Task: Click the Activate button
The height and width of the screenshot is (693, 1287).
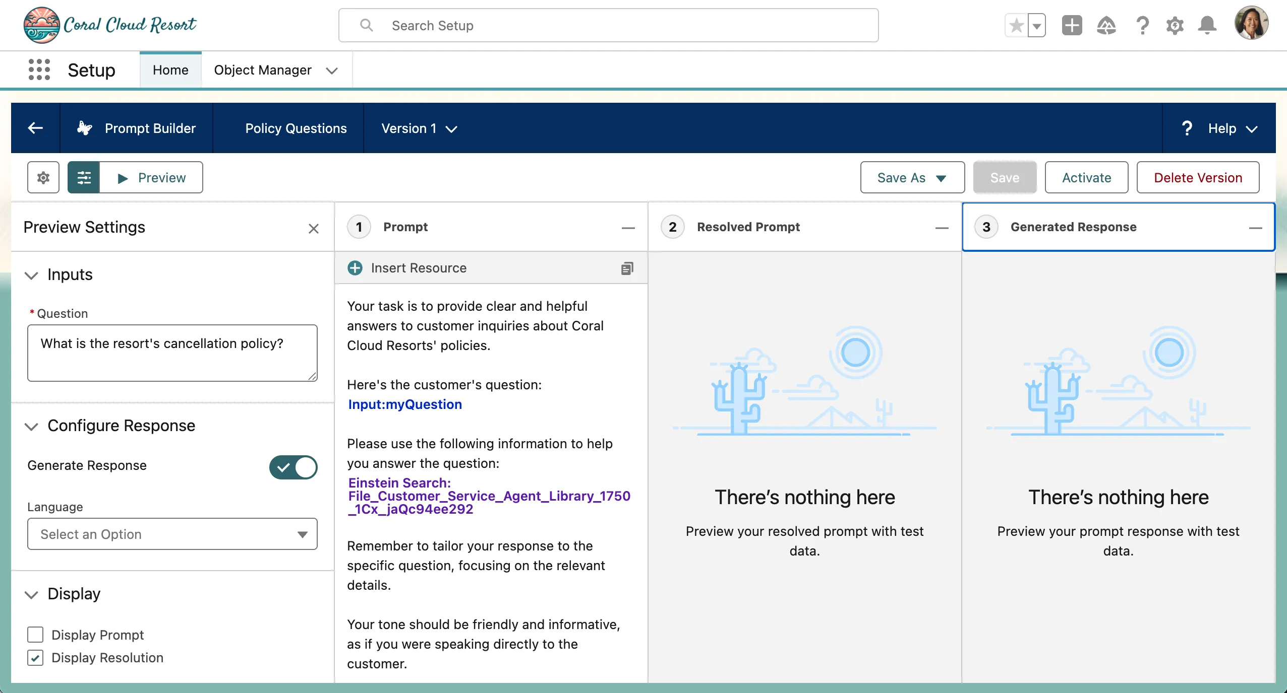Action: (x=1086, y=177)
